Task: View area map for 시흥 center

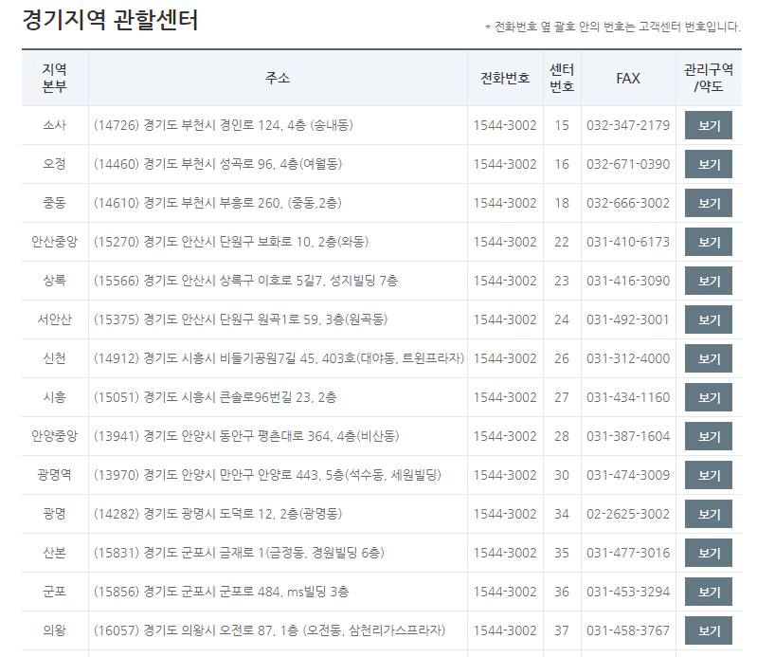Action: [709, 397]
